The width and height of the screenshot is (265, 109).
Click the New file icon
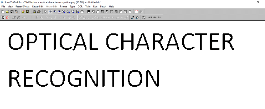[x=3, y=12]
